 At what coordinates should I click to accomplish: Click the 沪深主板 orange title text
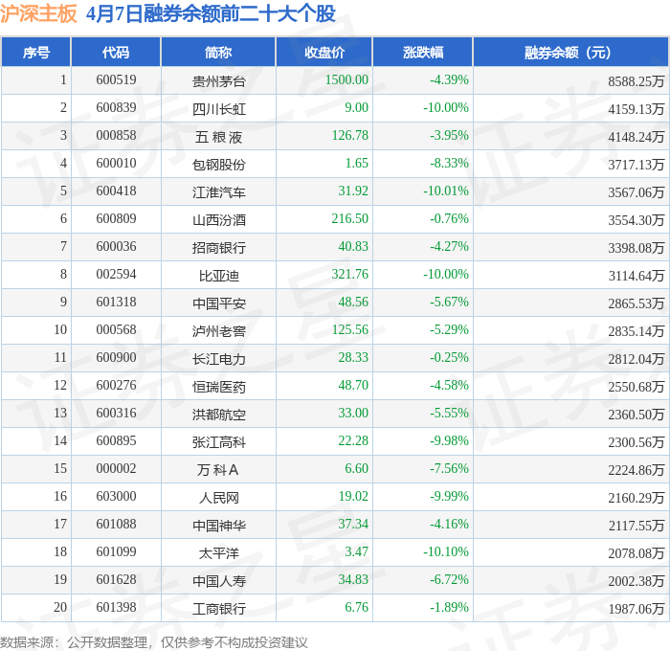(x=38, y=13)
